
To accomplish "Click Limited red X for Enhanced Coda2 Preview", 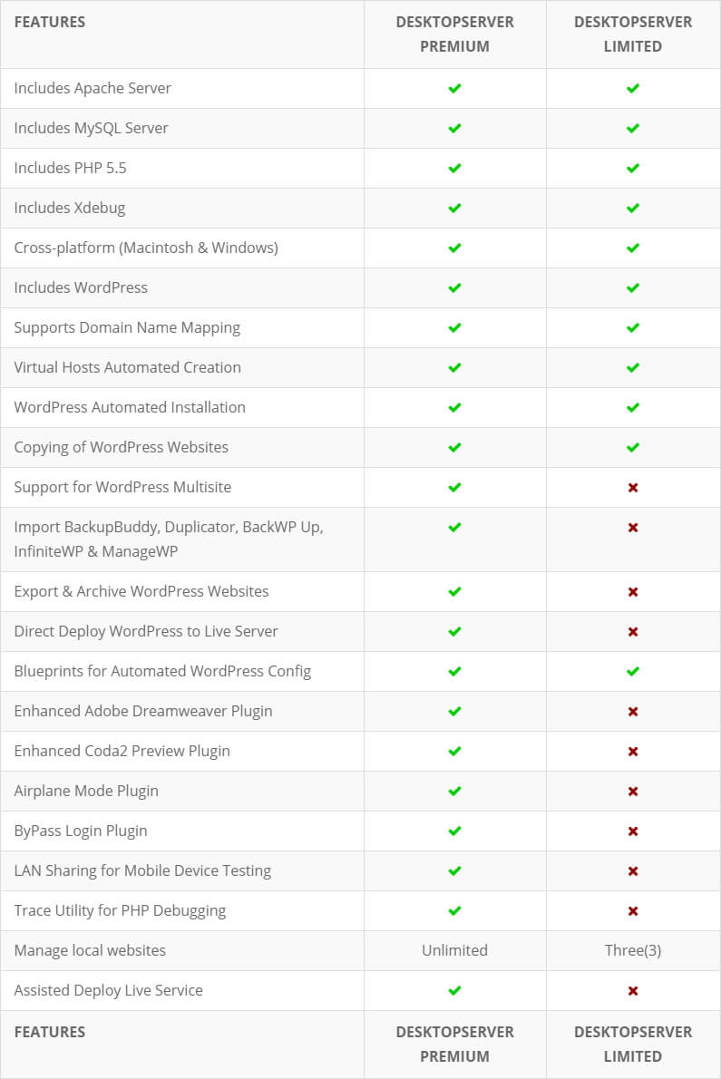I will point(633,752).
